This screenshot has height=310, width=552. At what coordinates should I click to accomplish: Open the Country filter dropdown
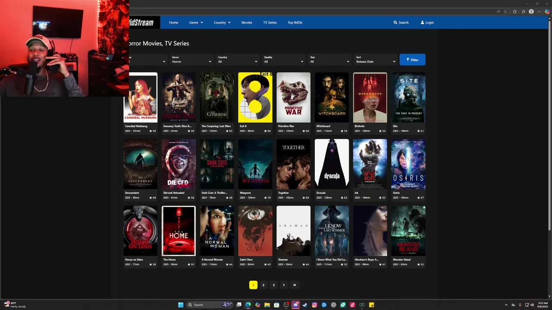[237, 59]
